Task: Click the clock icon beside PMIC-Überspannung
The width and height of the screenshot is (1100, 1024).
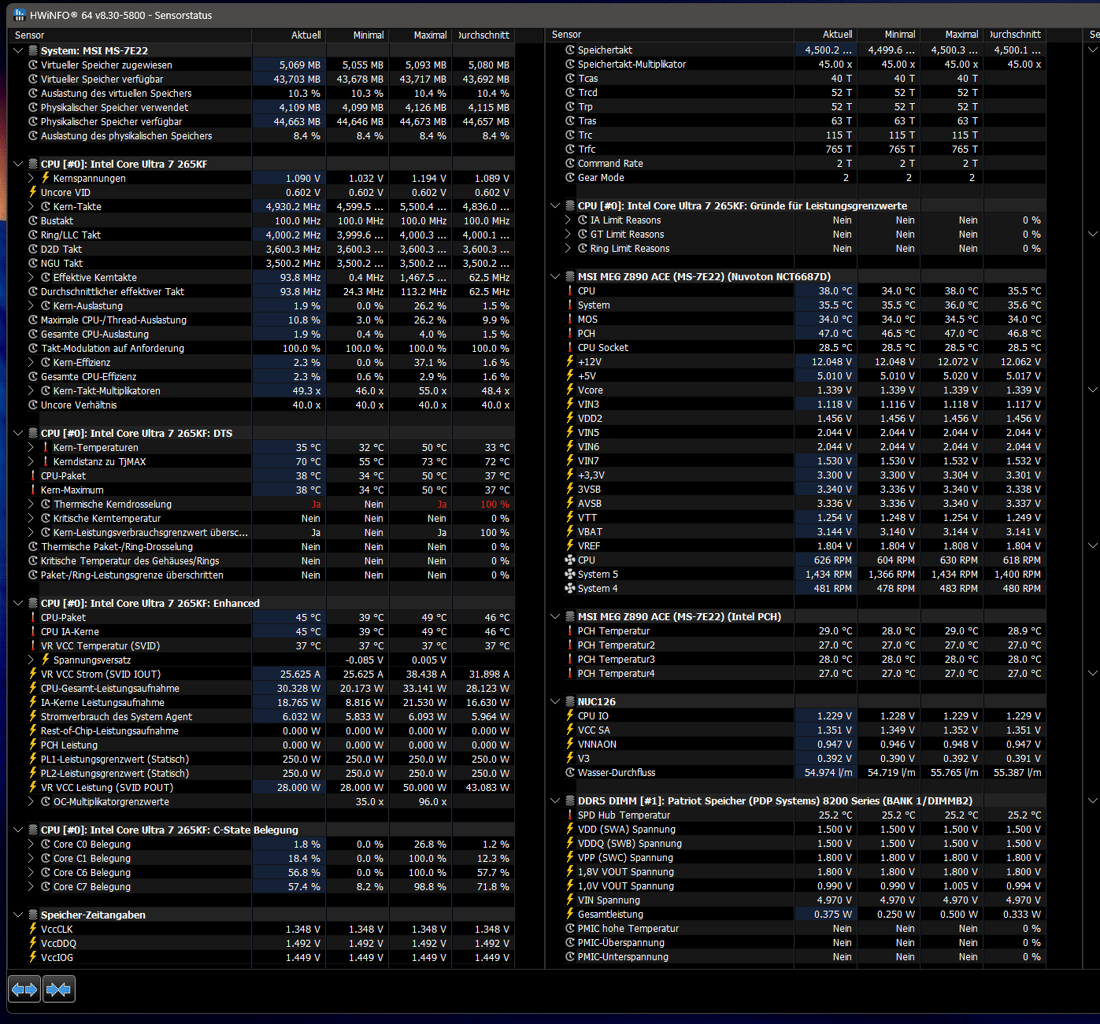Action: [x=570, y=942]
